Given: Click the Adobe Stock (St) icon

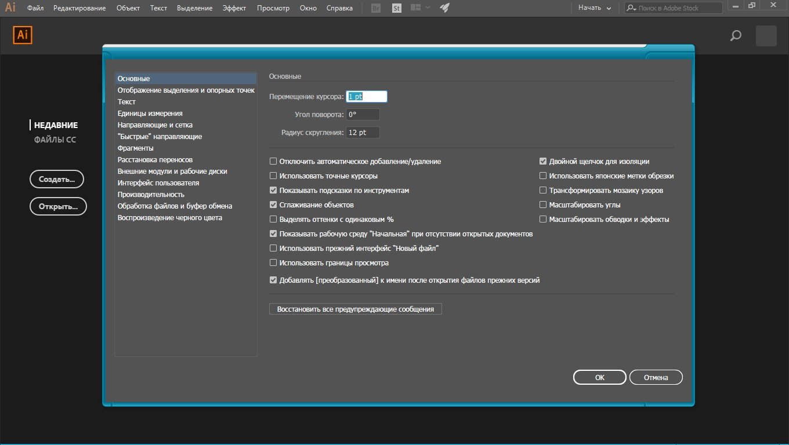Looking at the screenshot, I should 397,8.
